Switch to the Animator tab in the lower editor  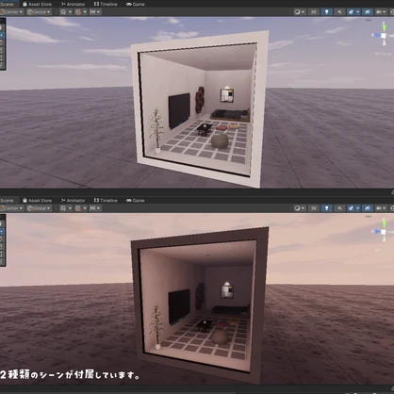coord(73,200)
